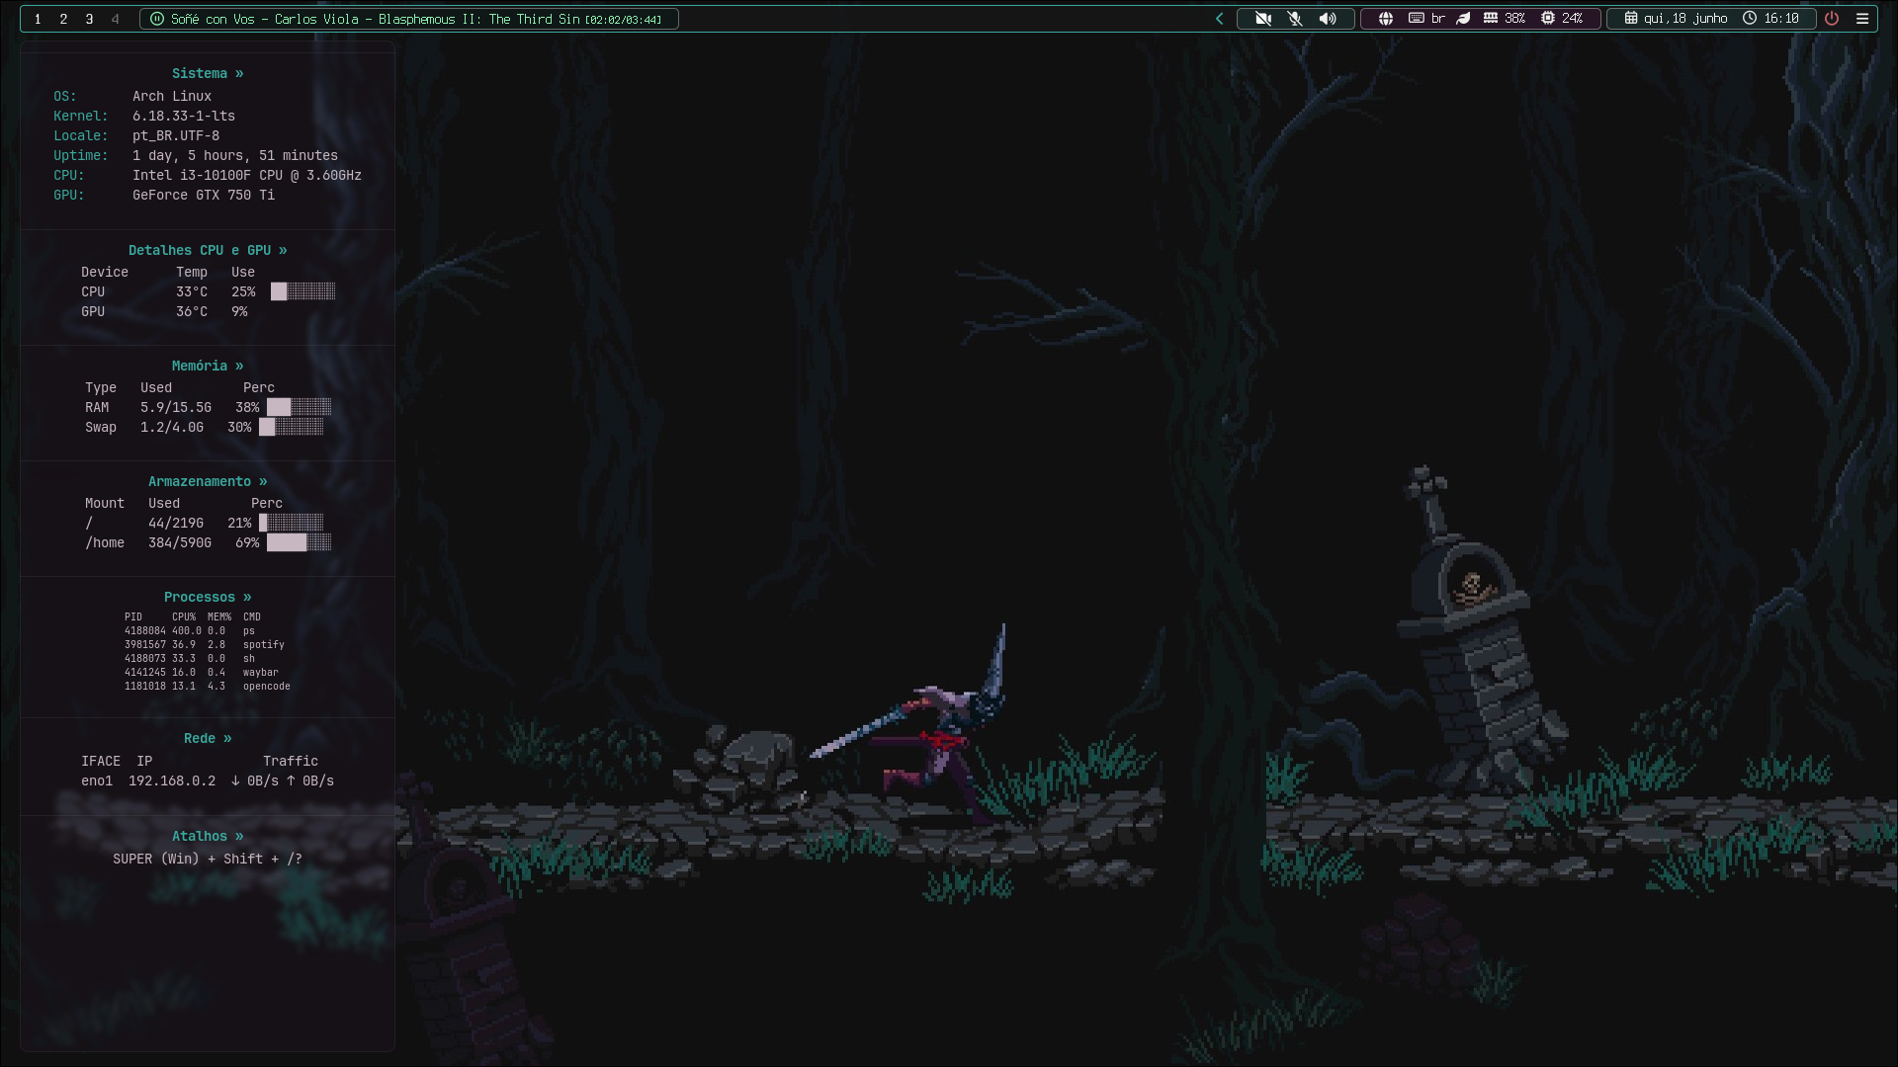Screen dimensions: 1898x1067
Task: Click the CPU chip icon in the bar
Action: coord(1548,19)
